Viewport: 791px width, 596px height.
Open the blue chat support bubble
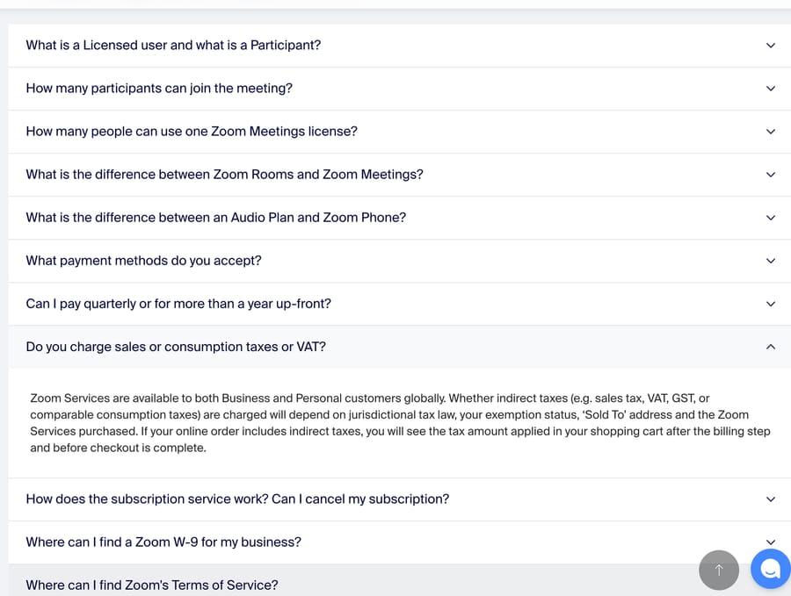tap(770, 570)
